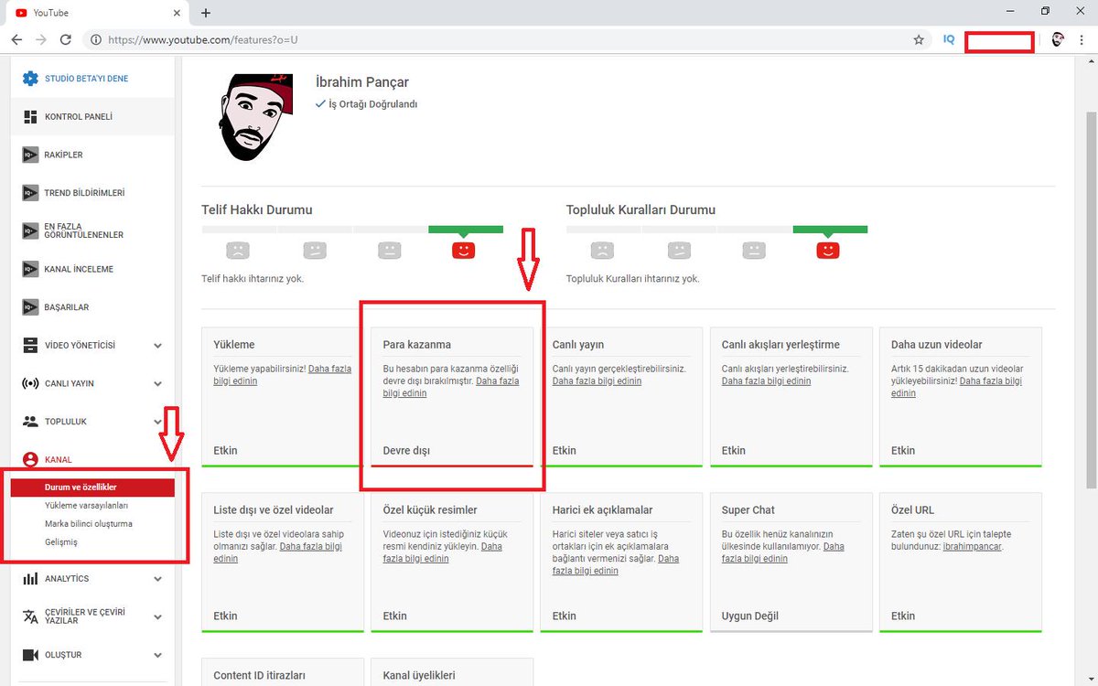Viewport: 1098px width, 686px height.
Task: Reload the page with refresh icon
Action: coord(66,40)
